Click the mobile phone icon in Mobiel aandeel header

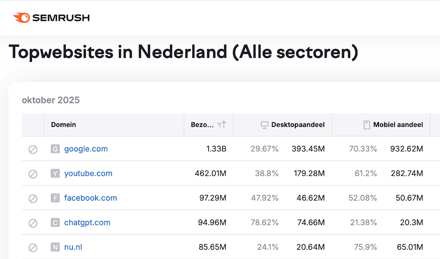(367, 125)
